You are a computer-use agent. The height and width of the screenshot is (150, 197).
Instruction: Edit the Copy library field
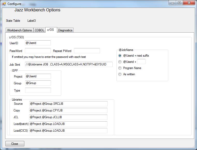[x=68, y=110]
